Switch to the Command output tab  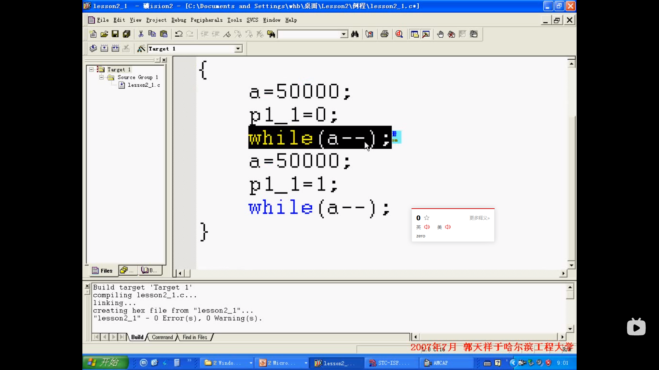[x=162, y=337]
